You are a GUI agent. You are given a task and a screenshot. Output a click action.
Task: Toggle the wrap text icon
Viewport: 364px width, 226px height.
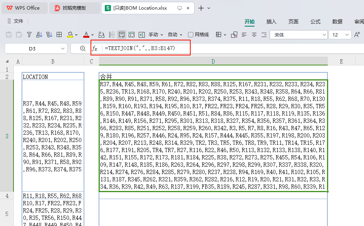coord(122,35)
